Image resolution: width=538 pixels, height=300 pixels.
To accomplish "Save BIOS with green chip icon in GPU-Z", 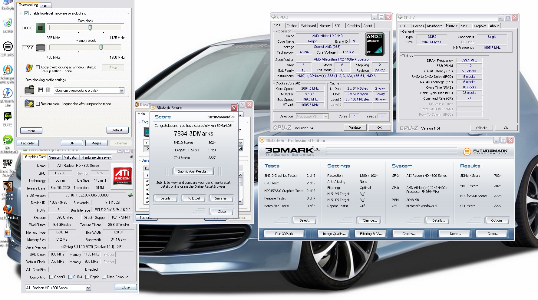I will coord(130,195).
